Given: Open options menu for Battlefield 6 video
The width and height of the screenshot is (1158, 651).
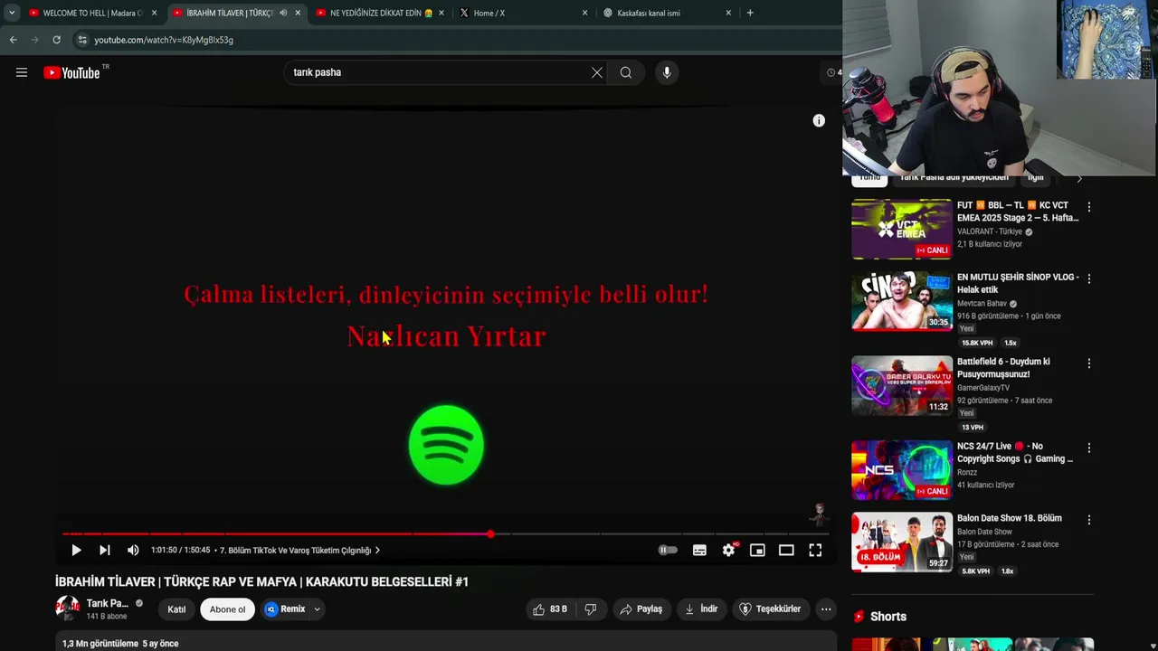Looking at the screenshot, I should [x=1089, y=363].
